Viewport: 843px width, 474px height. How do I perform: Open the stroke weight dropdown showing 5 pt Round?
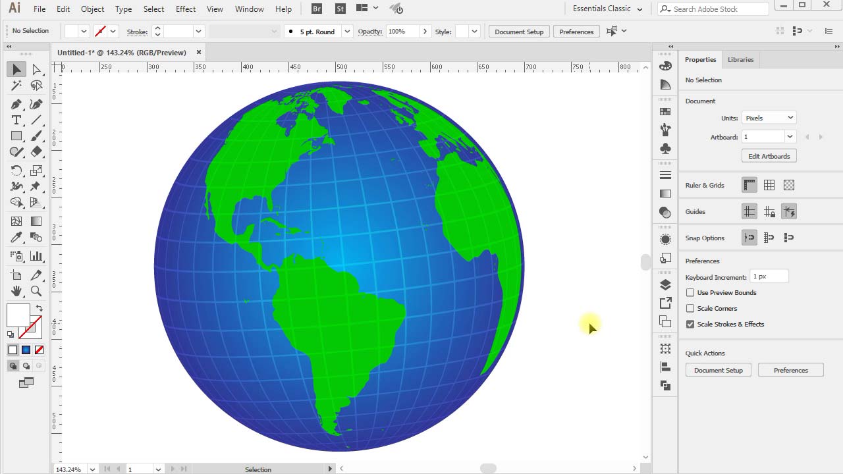coord(347,31)
